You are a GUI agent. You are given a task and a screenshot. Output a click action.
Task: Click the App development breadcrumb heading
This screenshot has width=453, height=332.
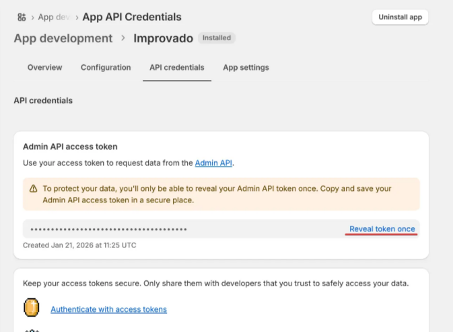click(x=63, y=38)
